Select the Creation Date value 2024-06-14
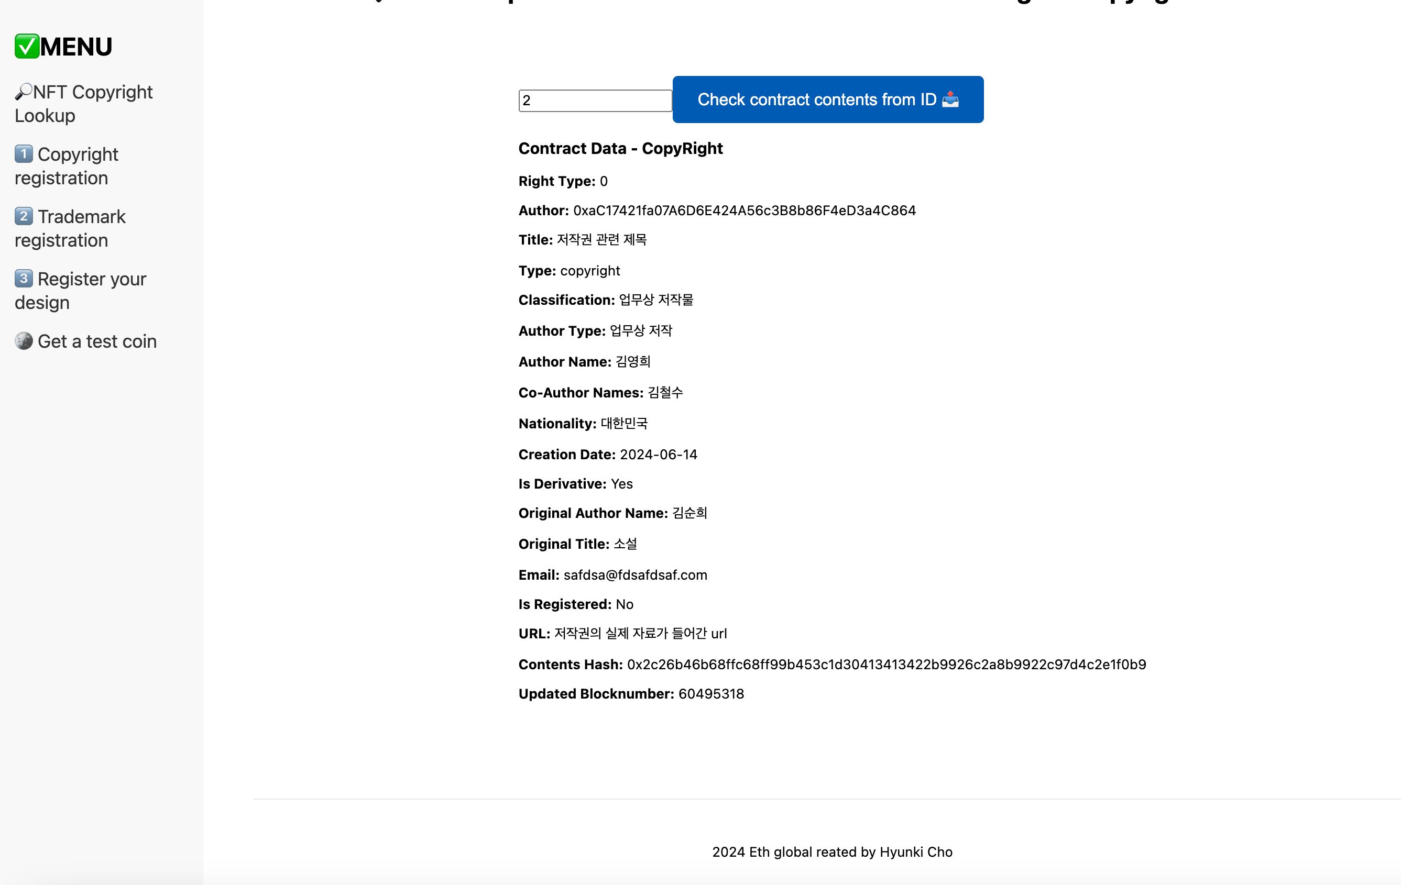Viewport: 1401px width, 885px height. [x=659, y=455]
